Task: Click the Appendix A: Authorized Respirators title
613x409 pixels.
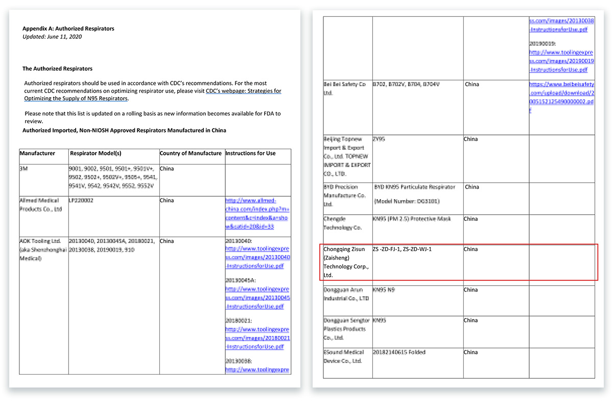Action: click(68, 29)
